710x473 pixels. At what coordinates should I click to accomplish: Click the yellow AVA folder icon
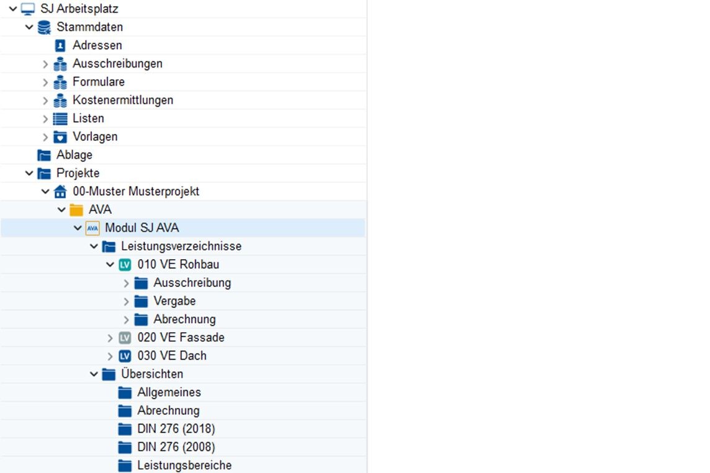point(76,210)
